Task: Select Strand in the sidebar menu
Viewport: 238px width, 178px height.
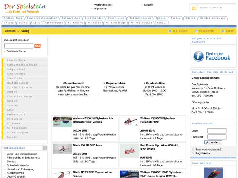Action: click(25, 105)
